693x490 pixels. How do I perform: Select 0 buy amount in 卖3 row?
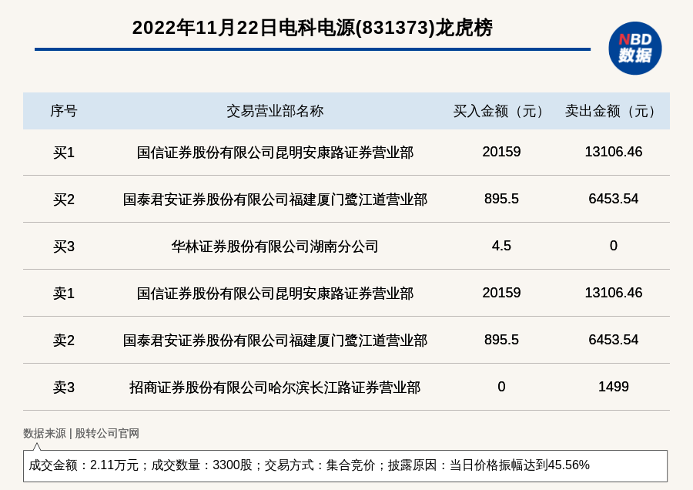click(x=501, y=387)
